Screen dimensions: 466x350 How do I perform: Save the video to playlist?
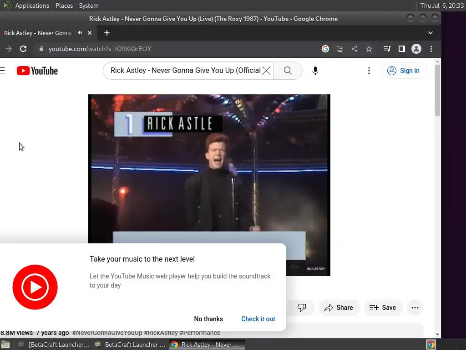[x=383, y=308]
